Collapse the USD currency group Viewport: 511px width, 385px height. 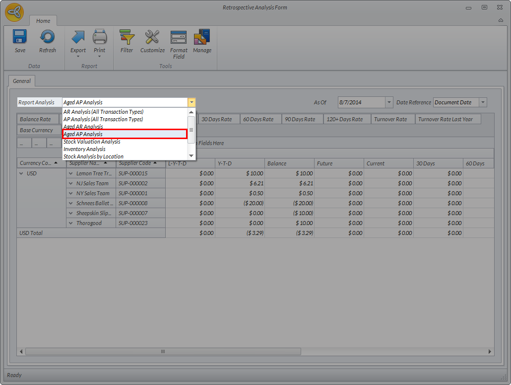21,173
